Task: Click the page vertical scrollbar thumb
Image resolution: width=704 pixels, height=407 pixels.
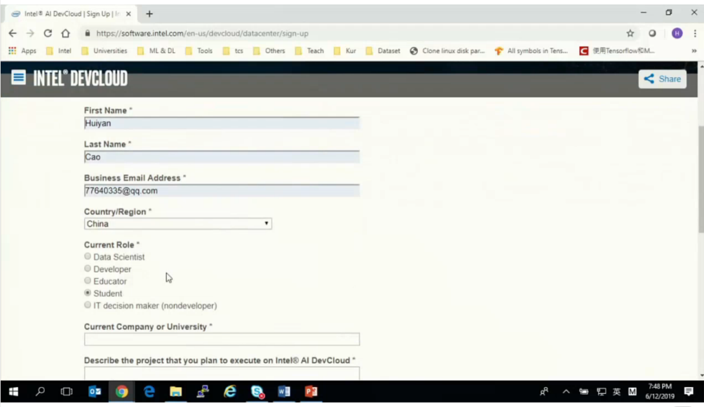Action: 701,180
